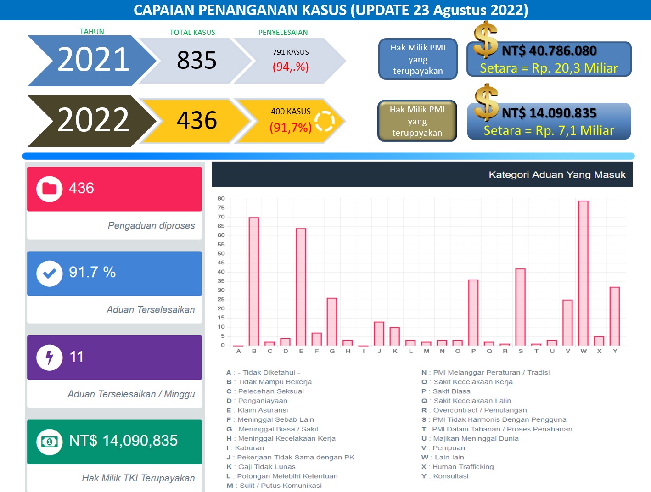This screenshot has height=492, width=651.
Task: Click the olive Hak Milik PMI yang terupayakan box
Action: (x=417, y=121)
